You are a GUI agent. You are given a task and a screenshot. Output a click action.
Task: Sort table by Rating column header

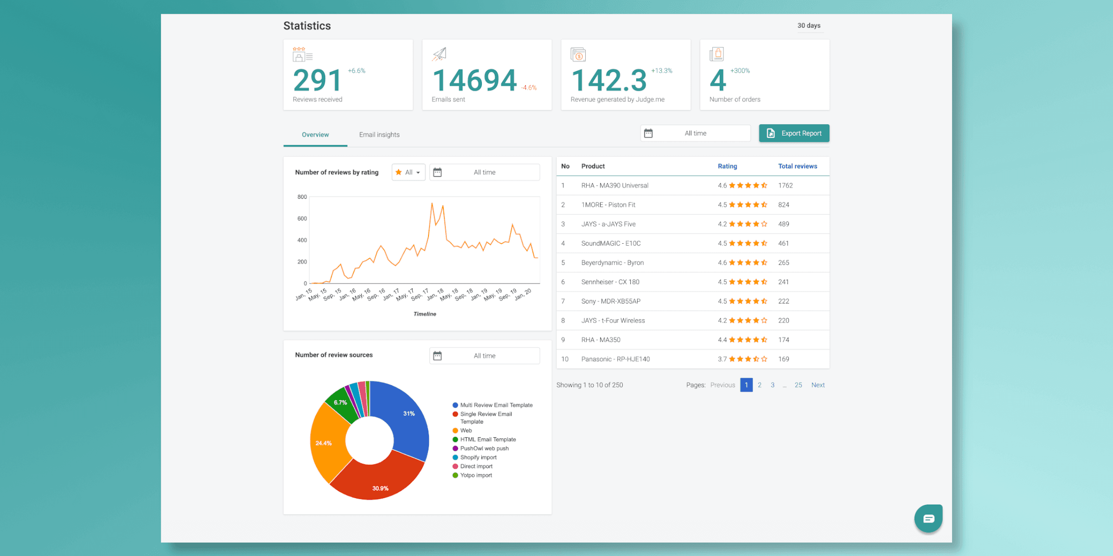[727, 166]
